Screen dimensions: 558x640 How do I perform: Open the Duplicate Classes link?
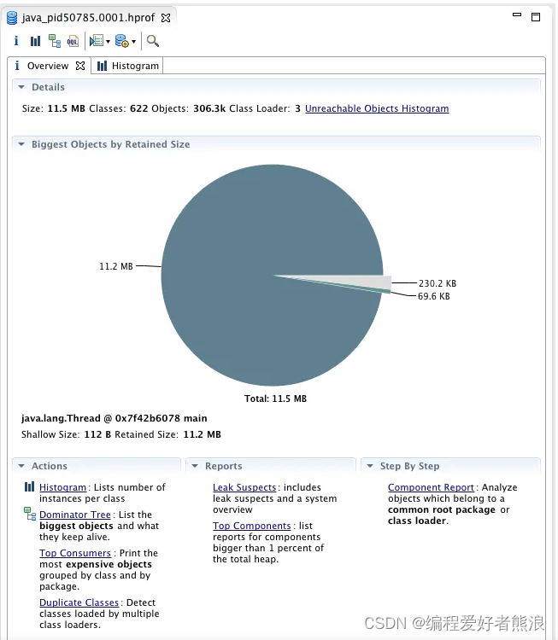pyautogui.click(x=79, y=602)
